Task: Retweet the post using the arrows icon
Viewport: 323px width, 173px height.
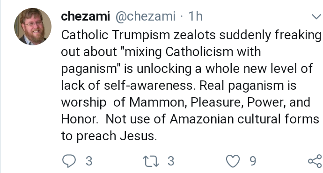Action: [x=151, y=161]
